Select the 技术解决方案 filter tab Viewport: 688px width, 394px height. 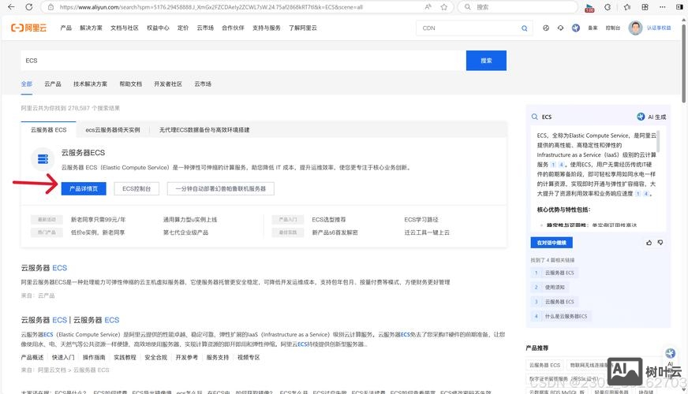[91, 84]
